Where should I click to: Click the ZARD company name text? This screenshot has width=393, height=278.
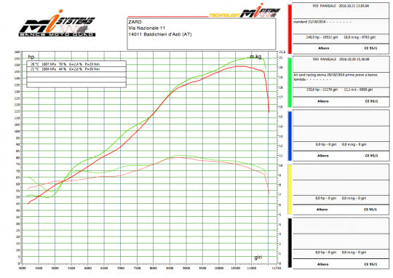(135, 22)
